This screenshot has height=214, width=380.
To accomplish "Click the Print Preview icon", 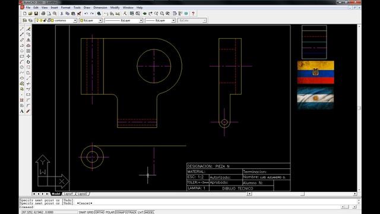I will pos(49,14).
